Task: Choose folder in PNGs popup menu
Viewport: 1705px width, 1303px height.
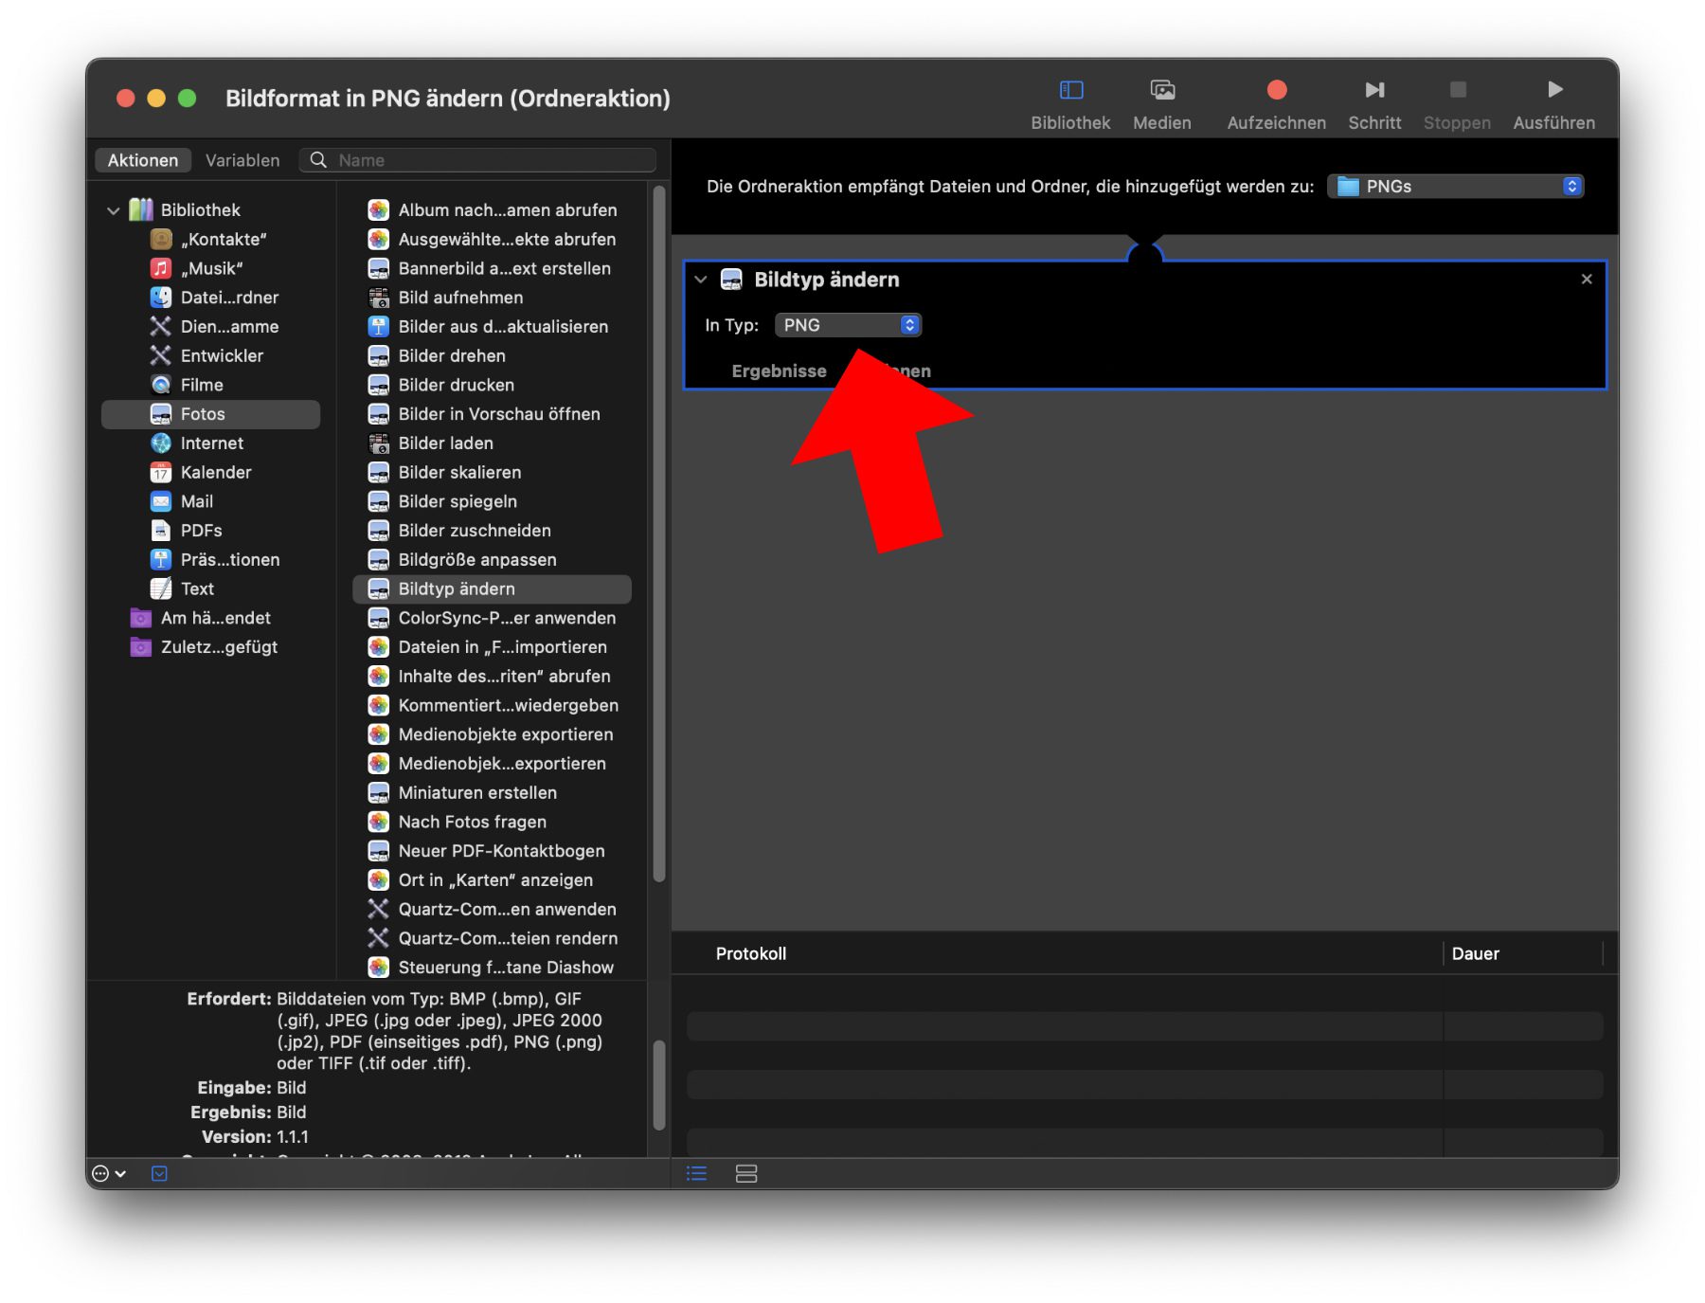Action: point(1455,187)
